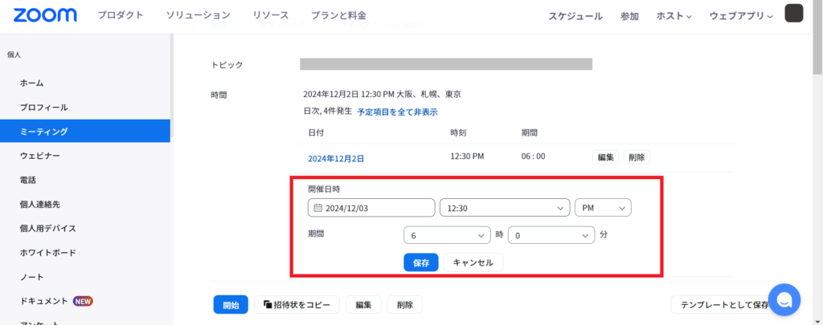Open the PM period dropdown

tap(603, 208)
